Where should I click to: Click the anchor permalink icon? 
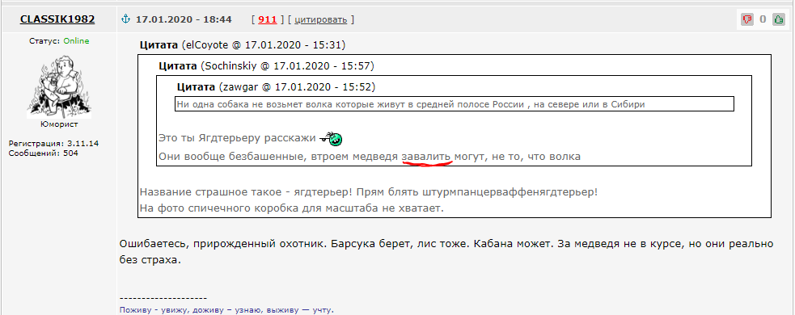125,19
